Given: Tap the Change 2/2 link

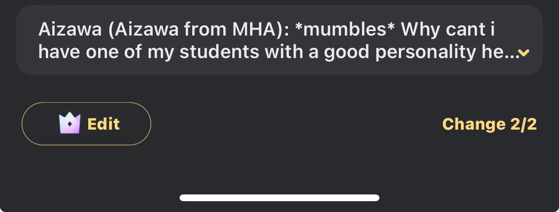Looking at the screenshot, I should tap(490, 124).
